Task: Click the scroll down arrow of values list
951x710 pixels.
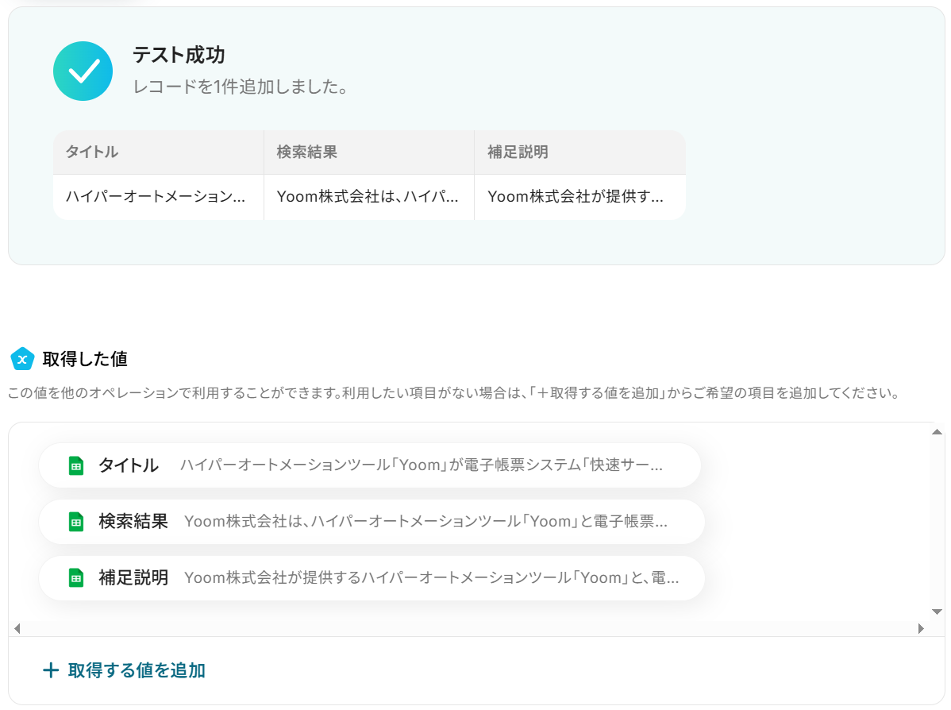Action: tap(937, 612)
